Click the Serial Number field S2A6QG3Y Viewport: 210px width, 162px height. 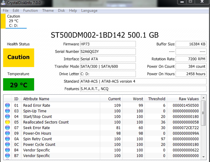(108, 52)
